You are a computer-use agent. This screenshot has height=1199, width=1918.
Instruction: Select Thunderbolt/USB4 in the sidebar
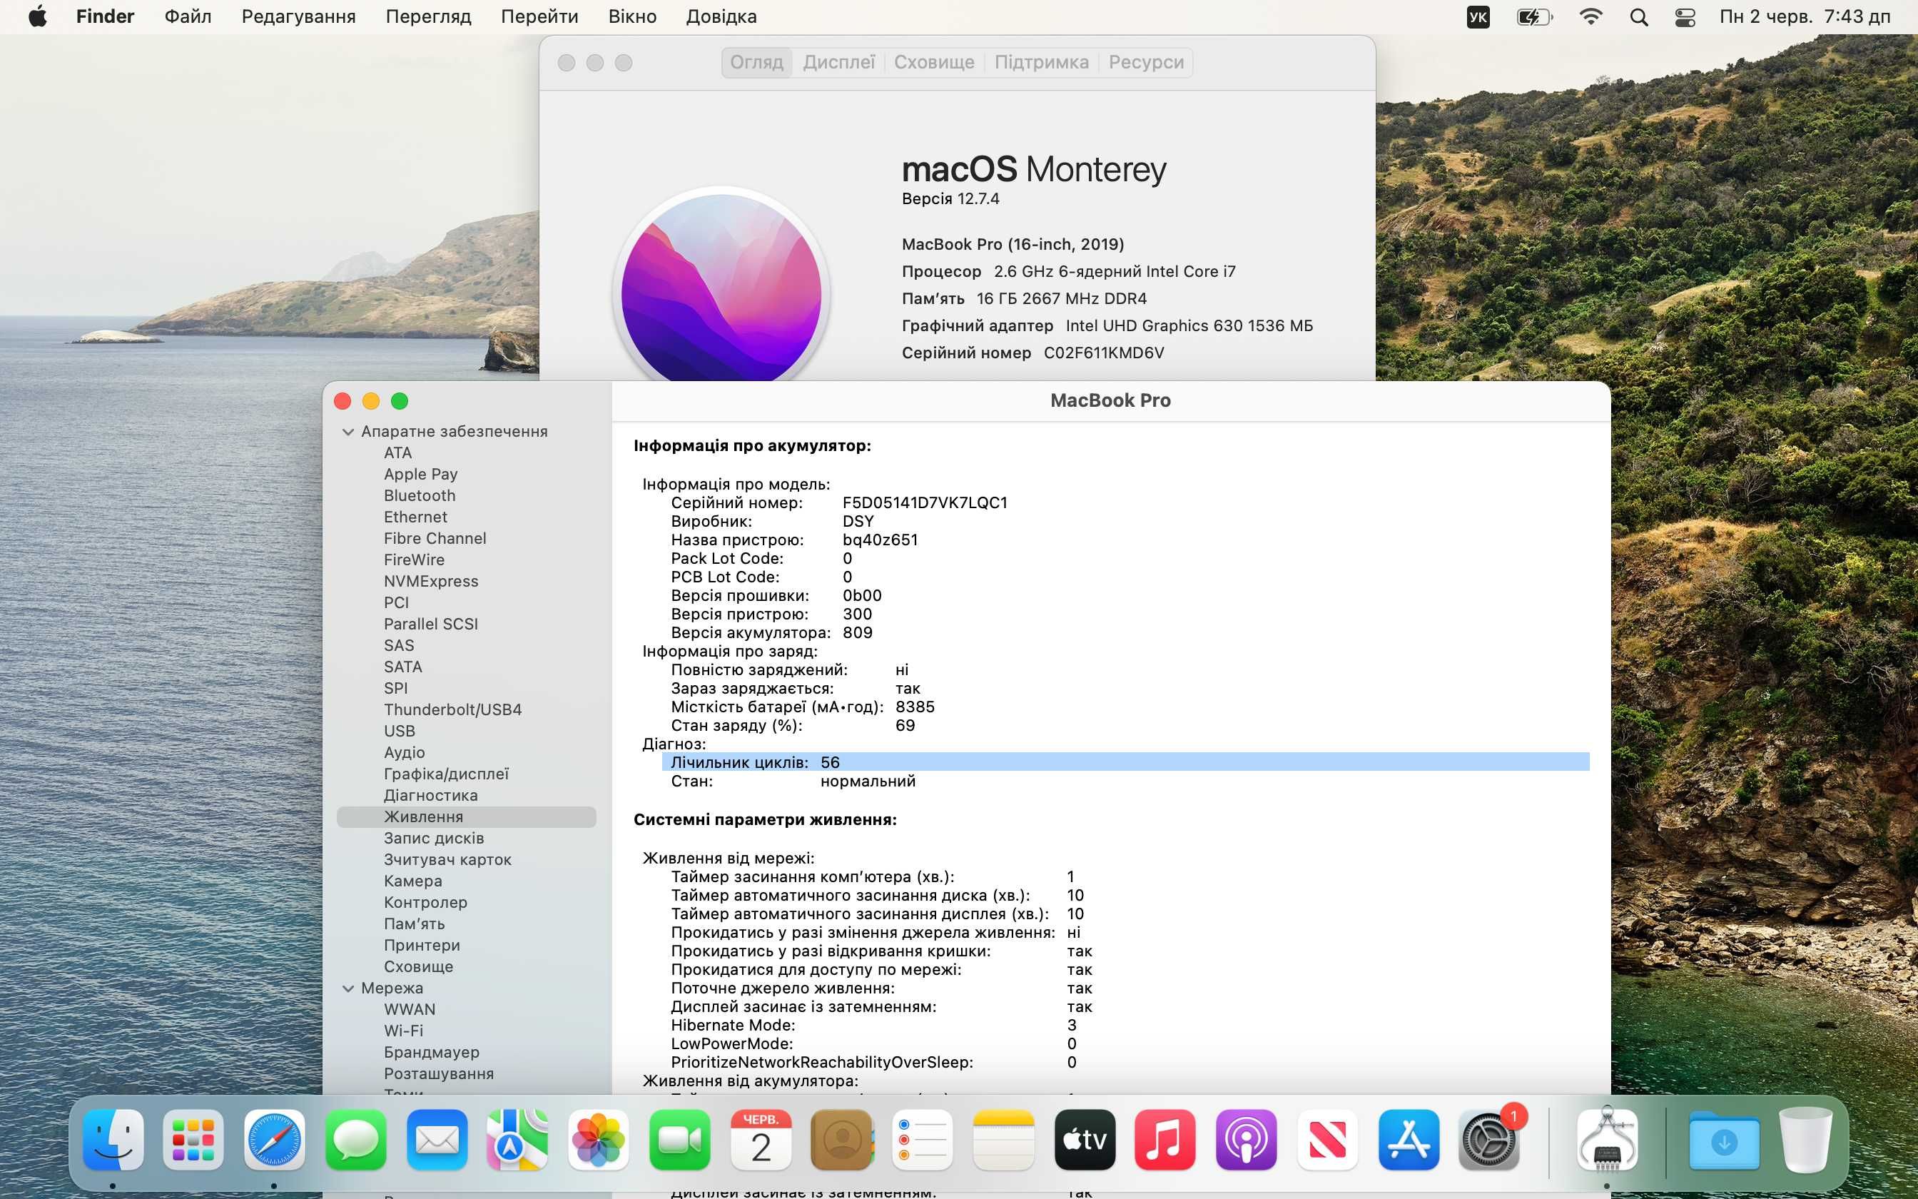452,709
